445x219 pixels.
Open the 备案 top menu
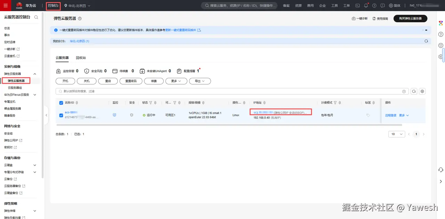click(x=286, y=6)
